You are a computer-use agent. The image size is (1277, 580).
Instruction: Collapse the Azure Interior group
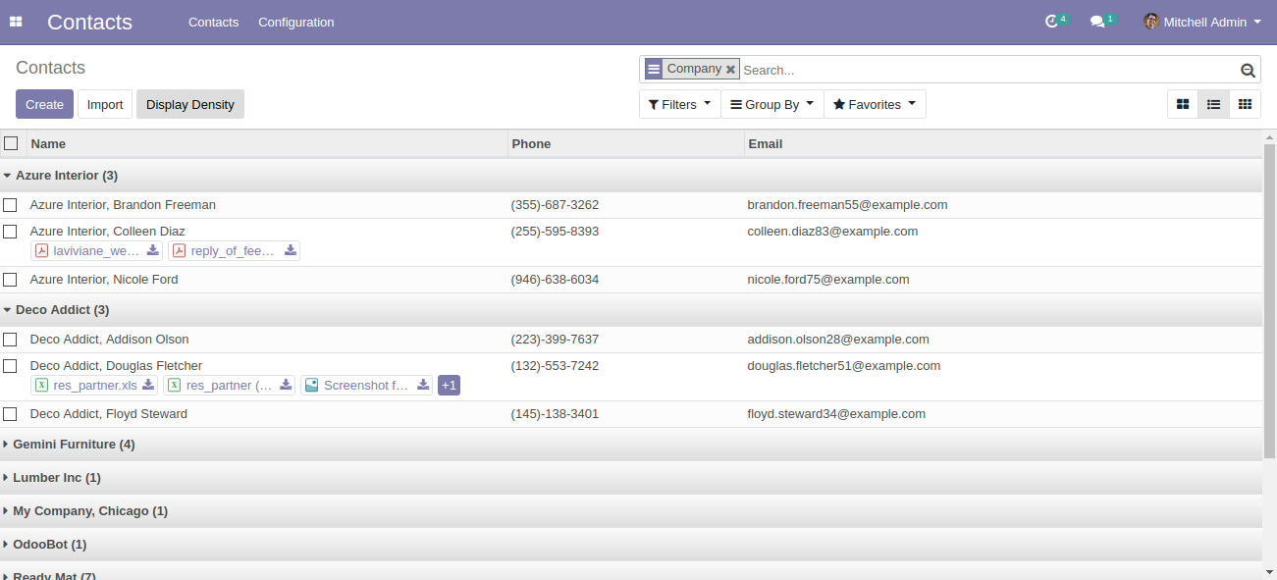[x=66, y=176]
